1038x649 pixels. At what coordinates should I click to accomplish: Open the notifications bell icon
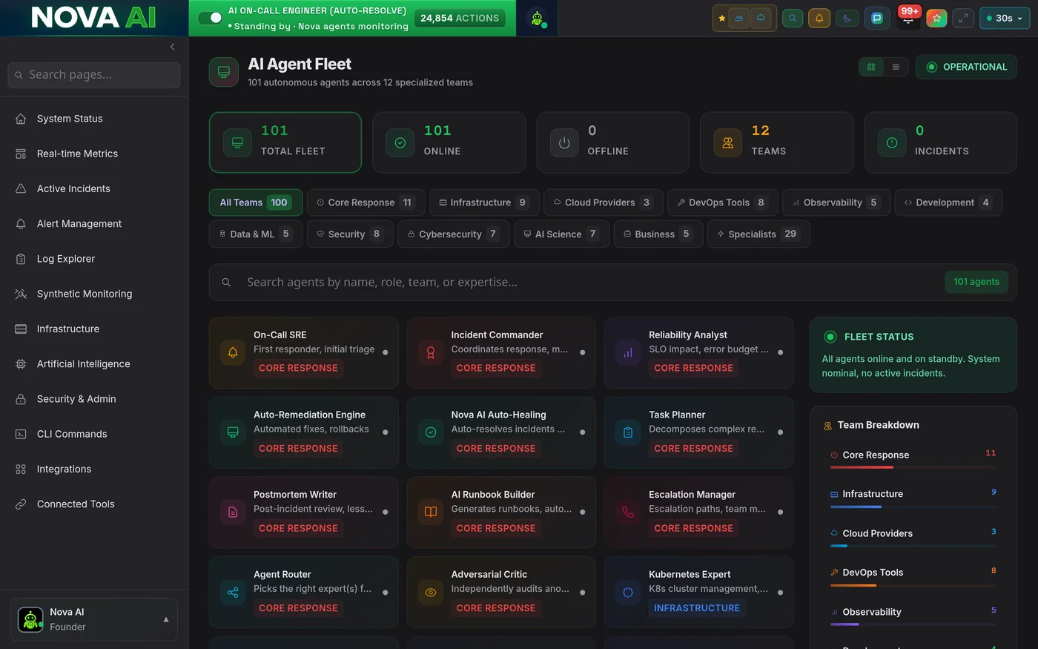tap(819, 19)
